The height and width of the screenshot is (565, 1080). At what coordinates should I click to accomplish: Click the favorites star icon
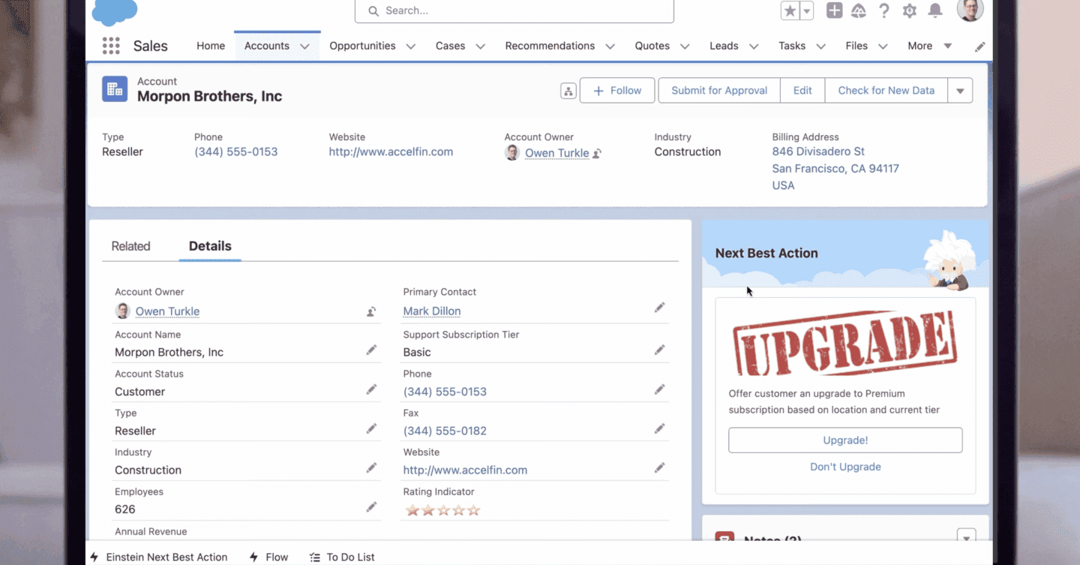[790, 11]
